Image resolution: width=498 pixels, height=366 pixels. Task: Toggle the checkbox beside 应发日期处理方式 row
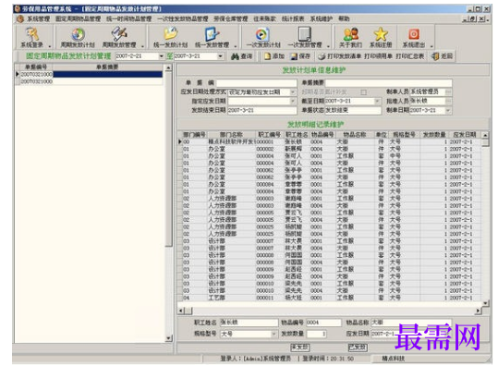[363, 92]
